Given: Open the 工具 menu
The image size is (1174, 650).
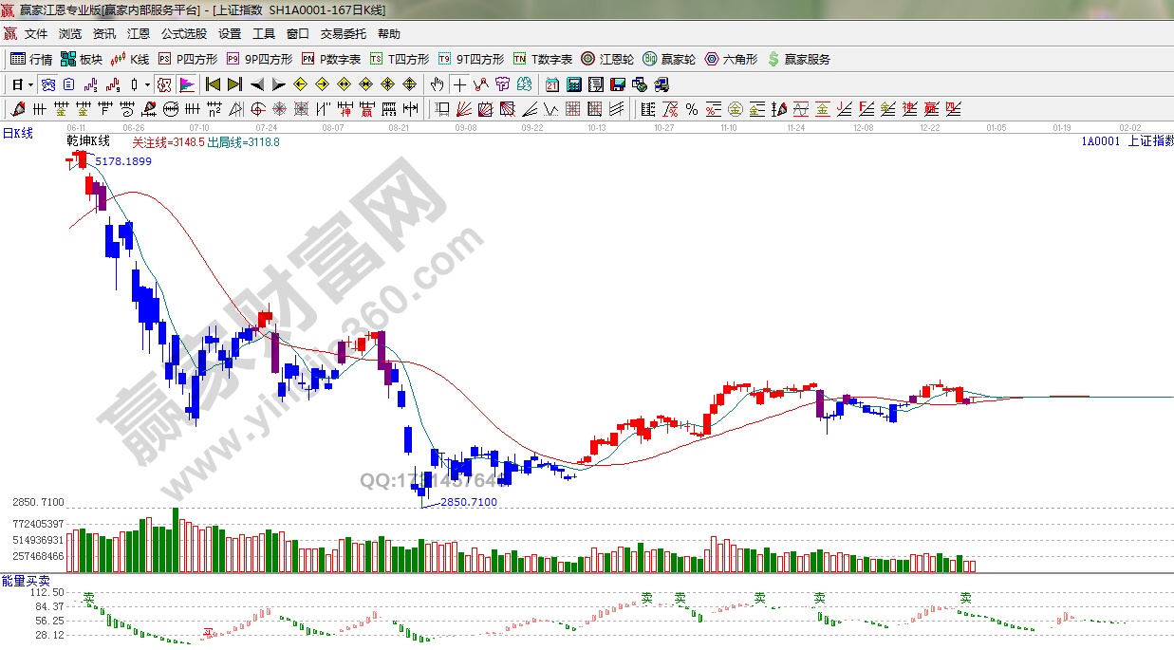Looking at the screenshot, I should coord(263,34).
